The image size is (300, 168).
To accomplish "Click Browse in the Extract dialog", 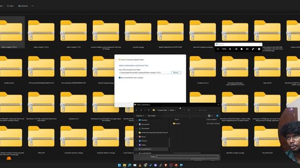I will point(176,73).
